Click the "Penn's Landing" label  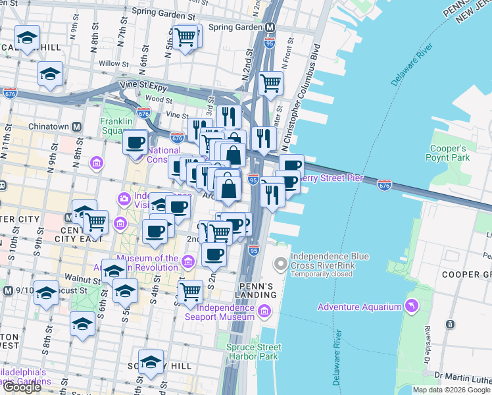[x=256, y=290]
